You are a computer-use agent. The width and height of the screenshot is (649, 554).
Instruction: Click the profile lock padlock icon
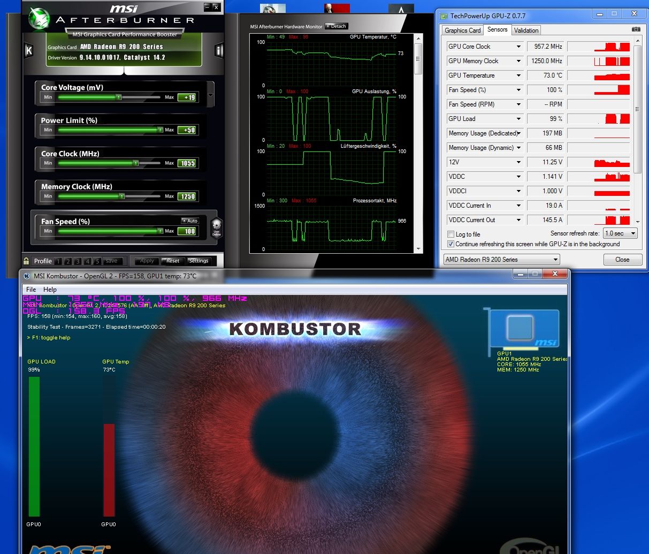(x=26, y=261)
